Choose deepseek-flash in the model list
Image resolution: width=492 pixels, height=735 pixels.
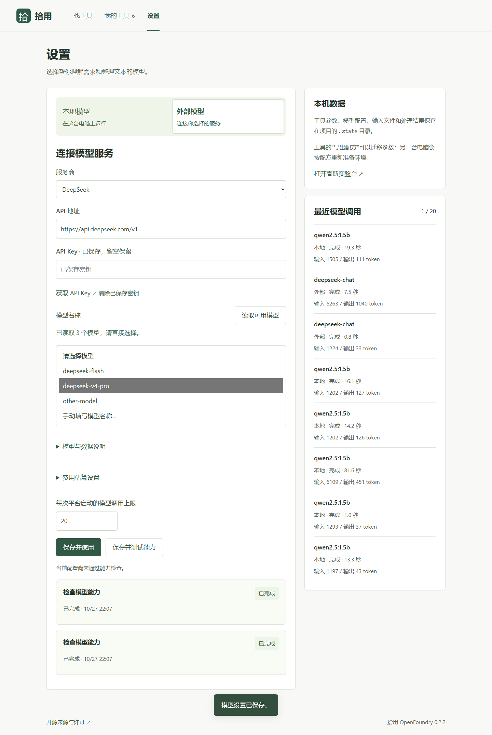pyautogui.click(x=171, y=371)
